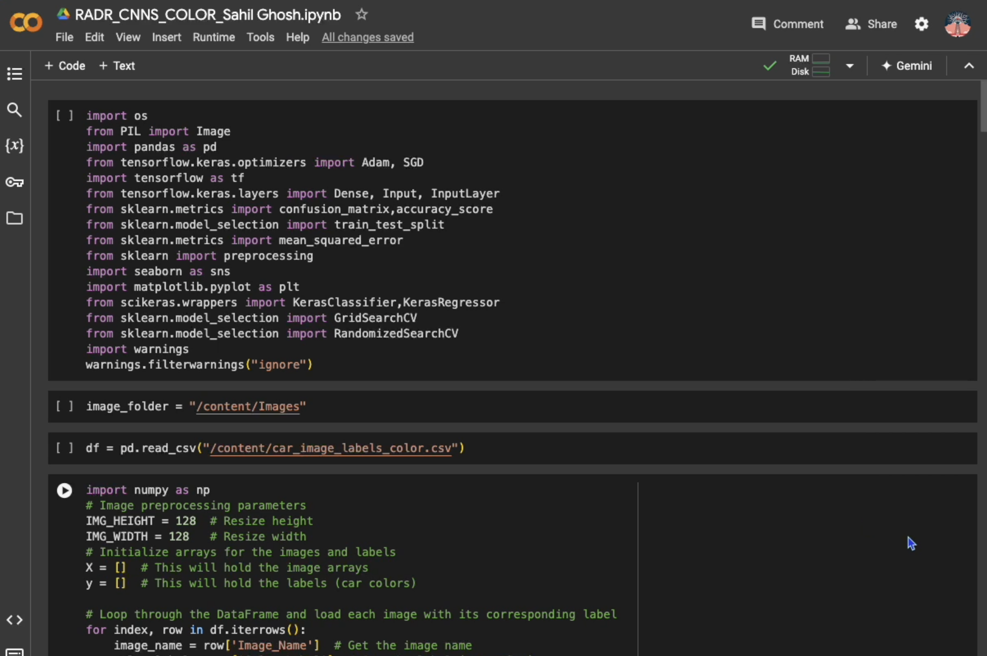Click the read_csv cell run bracket
This screenshot has height=656, width=987.
pos(65,448)
